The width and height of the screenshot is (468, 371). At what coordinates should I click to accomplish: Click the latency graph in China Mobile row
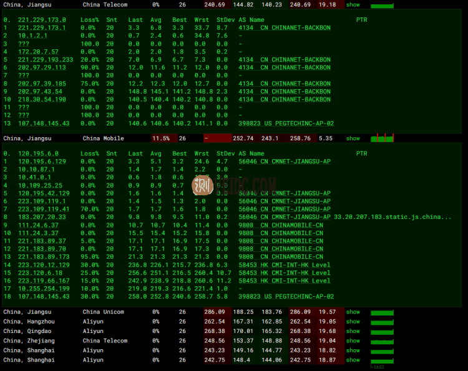point(382,138)
